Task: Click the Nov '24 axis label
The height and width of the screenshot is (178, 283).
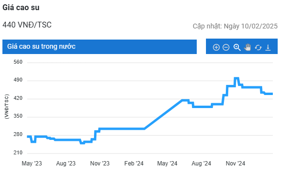Action: click(x=236, y=164)
